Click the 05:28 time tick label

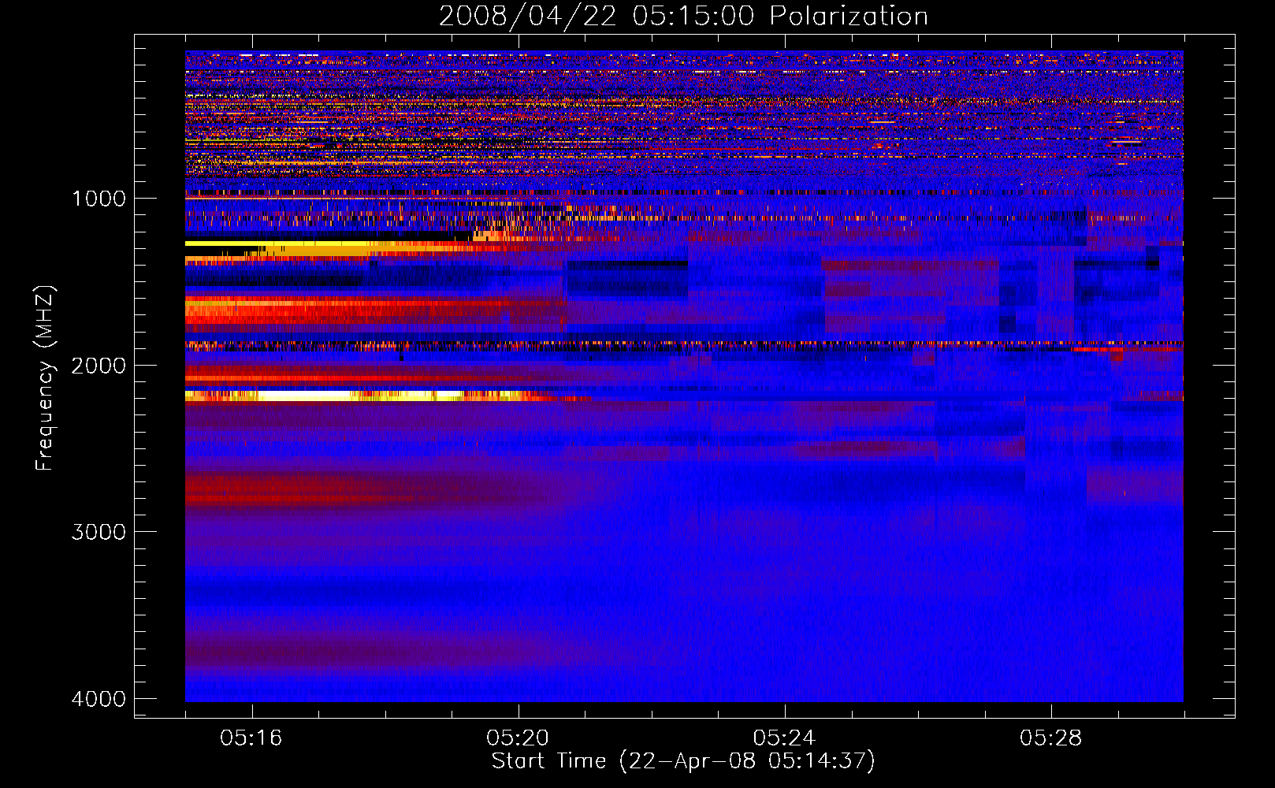1050,738
